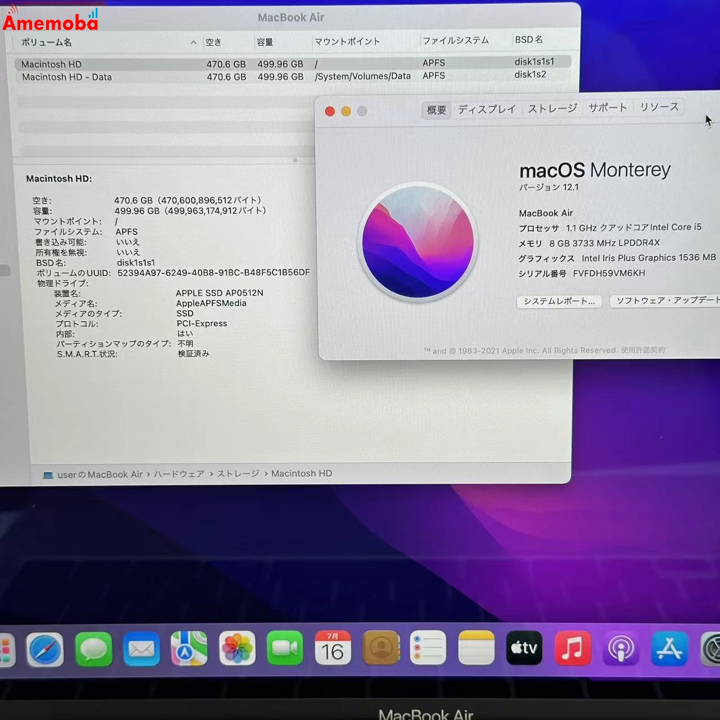Open Safari from the Dock
720x720 pixels.
(x=45, y=649)
